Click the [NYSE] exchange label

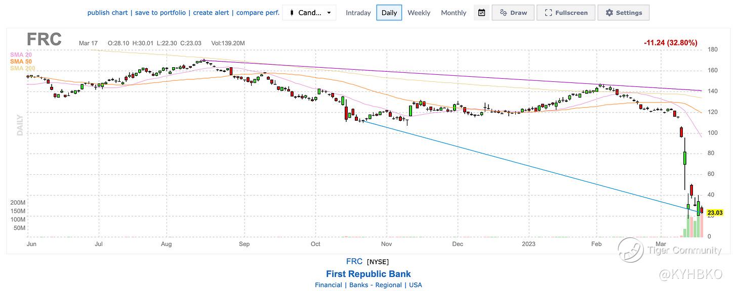point(379,262)
